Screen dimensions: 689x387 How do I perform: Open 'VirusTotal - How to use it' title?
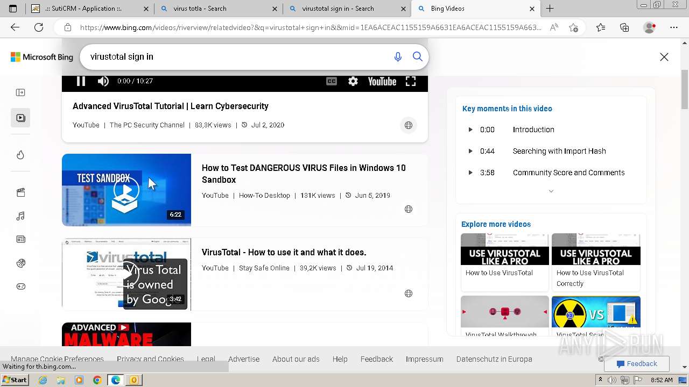(x=284, y=252)
